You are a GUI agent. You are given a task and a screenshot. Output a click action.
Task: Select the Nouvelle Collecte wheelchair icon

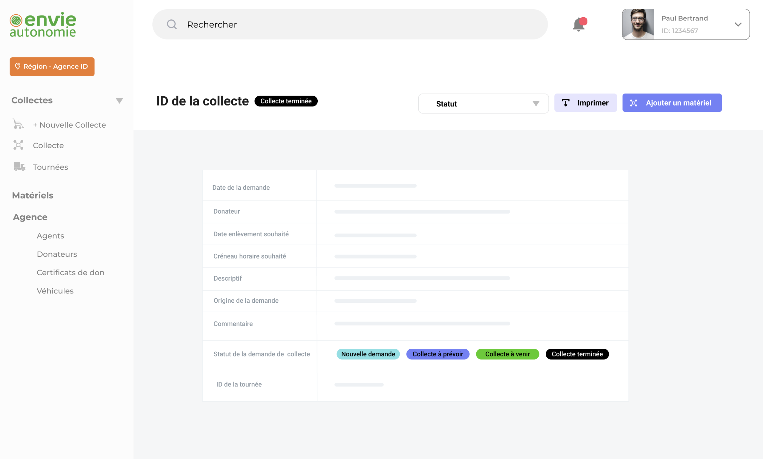[18, 124]
